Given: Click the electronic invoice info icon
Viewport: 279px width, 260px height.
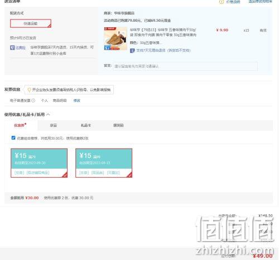Looking at the screenshot, I should (x=33, y=101).
